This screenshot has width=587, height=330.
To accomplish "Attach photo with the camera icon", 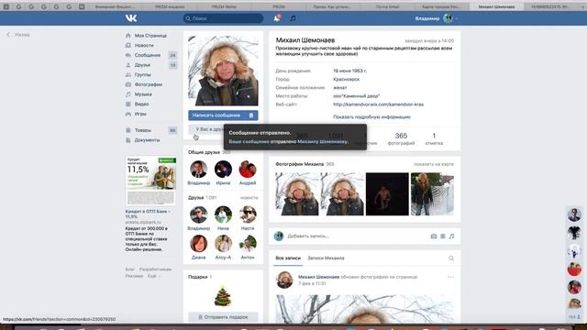I will pyautogui.click(x=434, y=236).
